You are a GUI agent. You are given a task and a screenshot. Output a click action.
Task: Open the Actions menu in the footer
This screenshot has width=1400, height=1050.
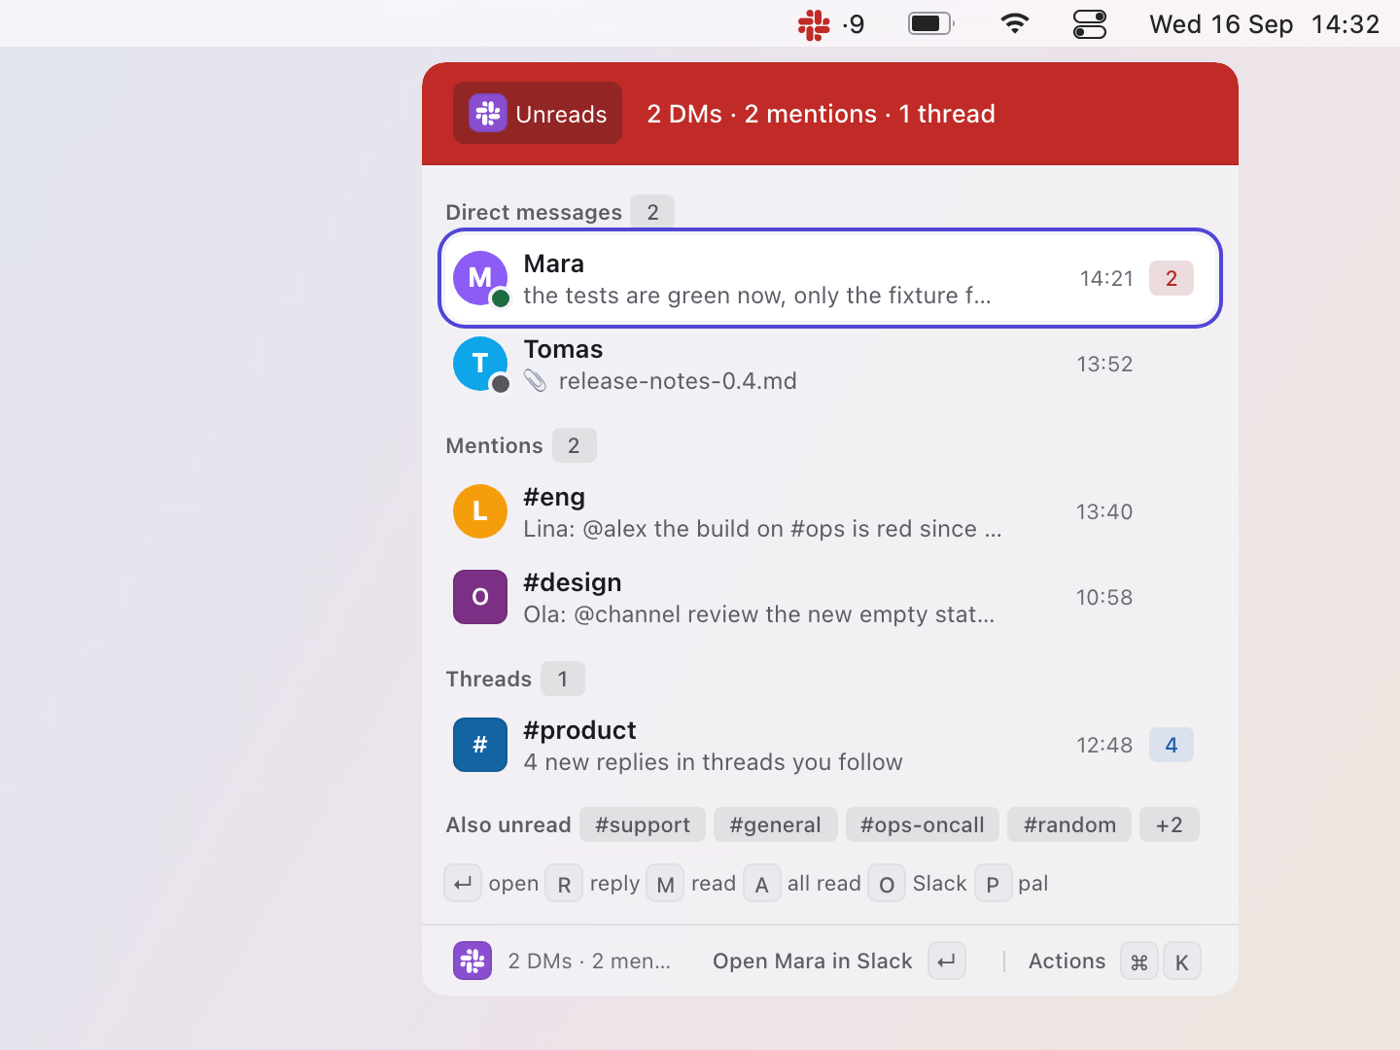[x=1067, y=961]
